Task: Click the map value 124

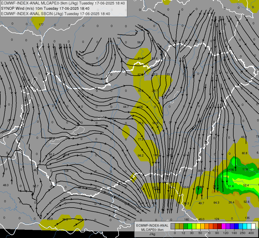Action: pyautogui.click(x=217, y=219)
